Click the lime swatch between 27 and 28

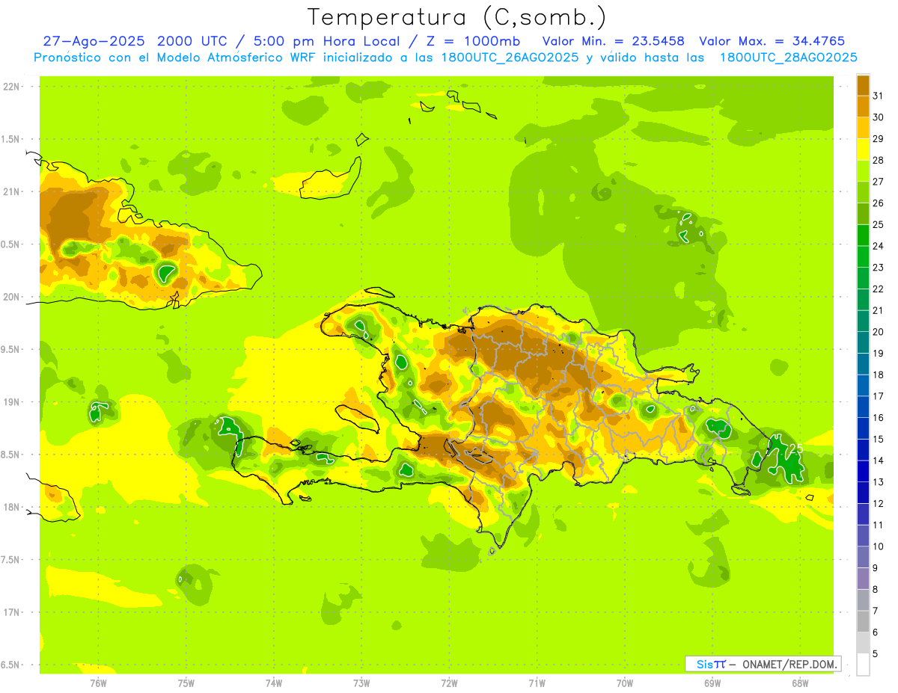coord(863,171)
